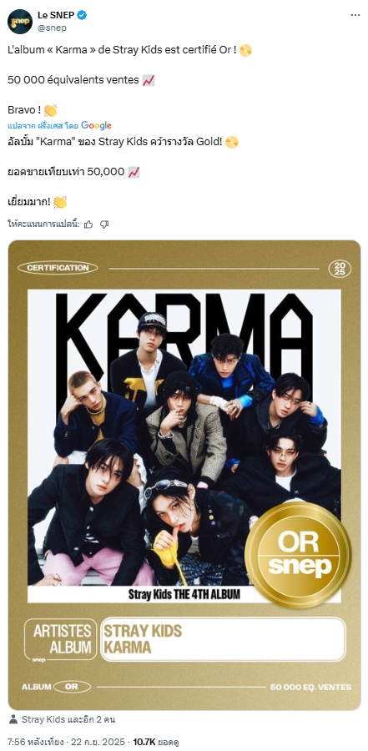Image resolution: width=368 pixels, height=751 pixels.
Task: Open the @snep handle link
Action: [52, 28]
